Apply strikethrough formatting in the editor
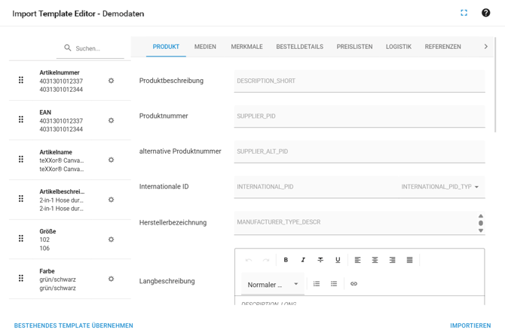The height and width of the screenshot is (336, 505). tap(320, 260)
